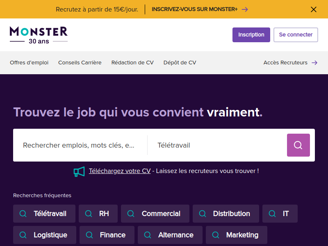Image resolution: width=328 pixels, height=246 pixels.
Task: Open the Offres d'emploi menu item
Action: (x=29, y=63)
